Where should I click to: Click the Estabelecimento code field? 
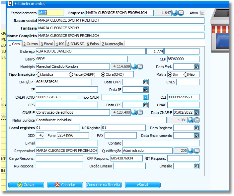coord(51,13)
